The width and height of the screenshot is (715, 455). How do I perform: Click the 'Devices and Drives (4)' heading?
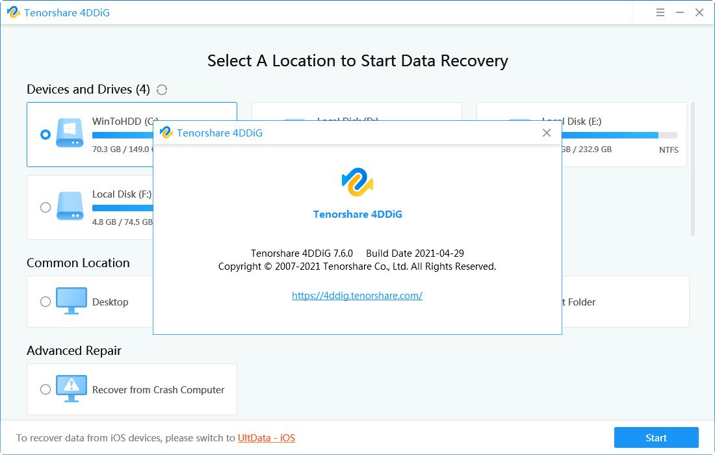tap(88, 89)
